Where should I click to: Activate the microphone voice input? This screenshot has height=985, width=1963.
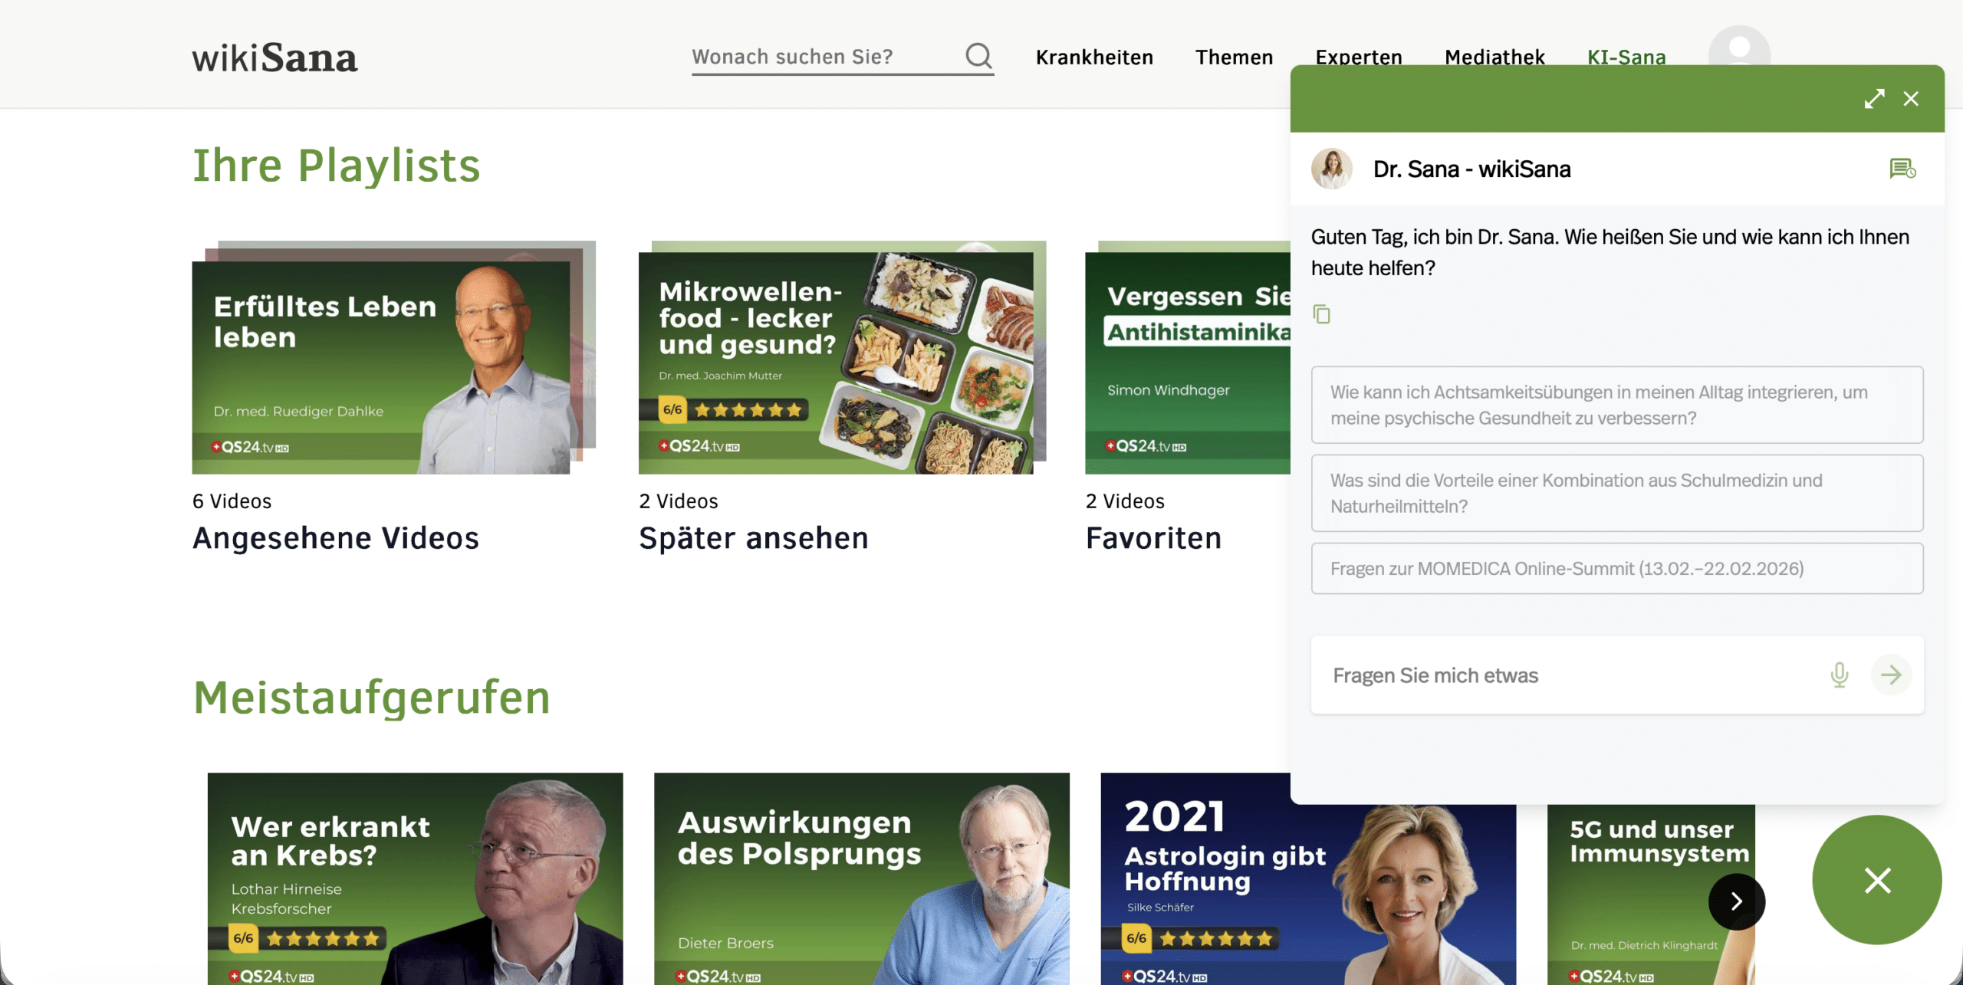(1839, 675)
